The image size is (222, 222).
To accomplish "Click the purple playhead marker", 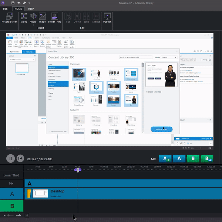I will point(77,170).
